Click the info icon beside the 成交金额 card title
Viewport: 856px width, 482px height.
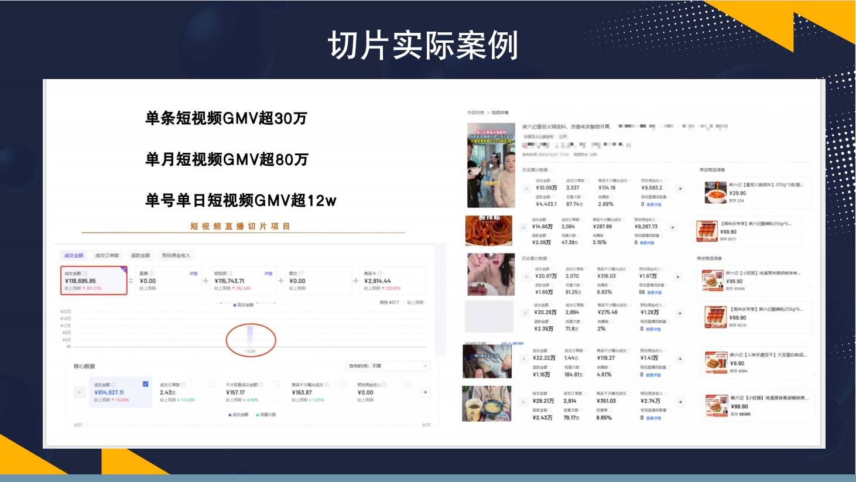(x=84, y=272)
